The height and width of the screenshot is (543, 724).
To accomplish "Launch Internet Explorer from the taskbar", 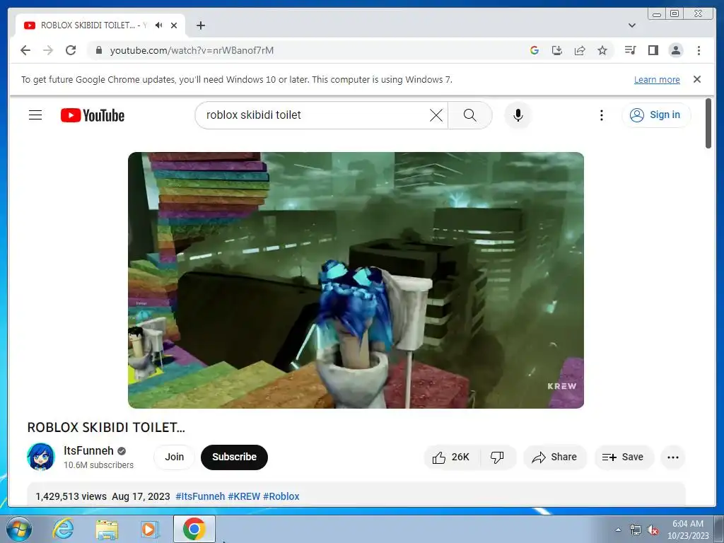I will coord(63,529).
